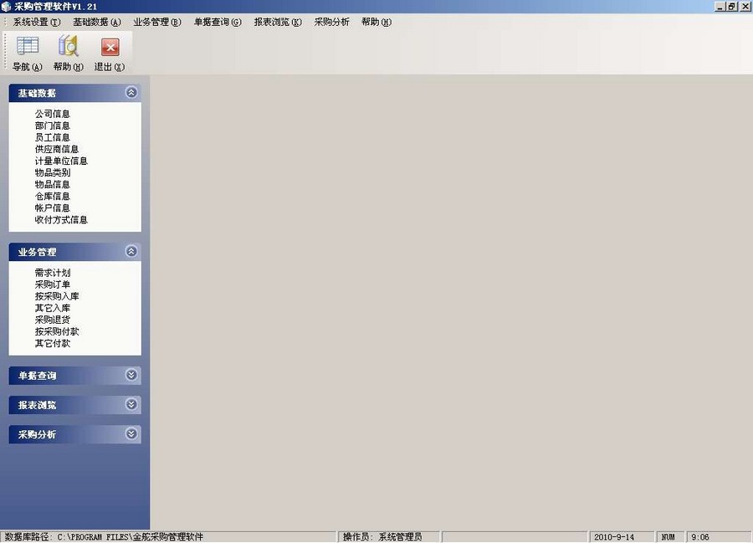Open the 报表浏览 menu
753x543 pixels.
click(x=276, y=22)
